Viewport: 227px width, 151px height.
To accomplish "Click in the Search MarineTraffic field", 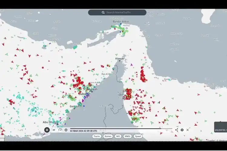I will (121, 12).
